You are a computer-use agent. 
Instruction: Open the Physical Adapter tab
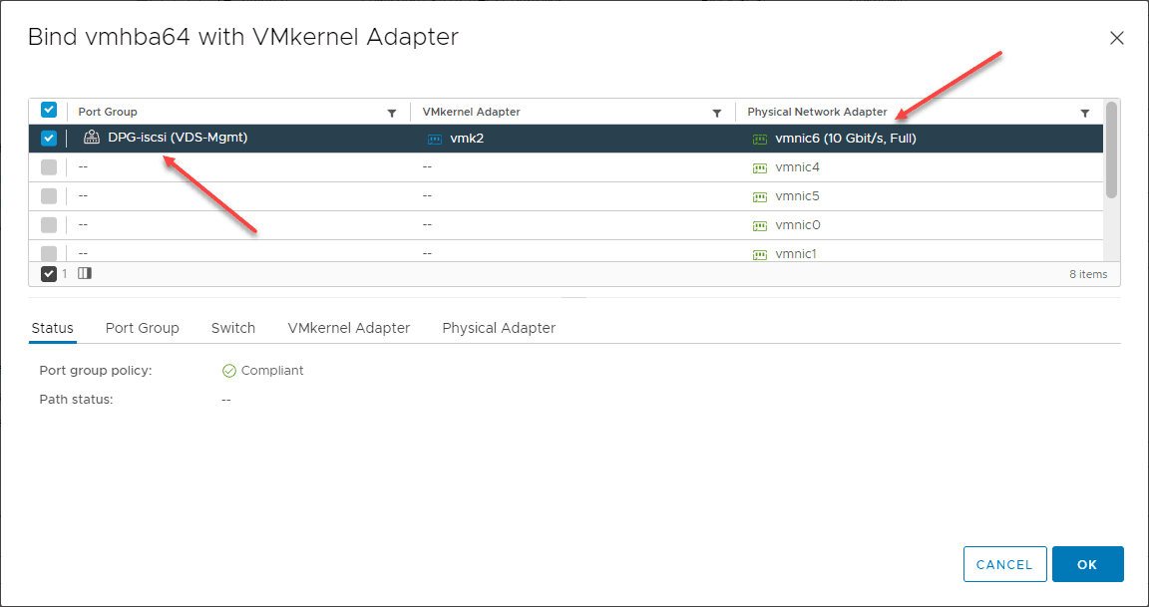pyautogui.click(x=499, y=328)
